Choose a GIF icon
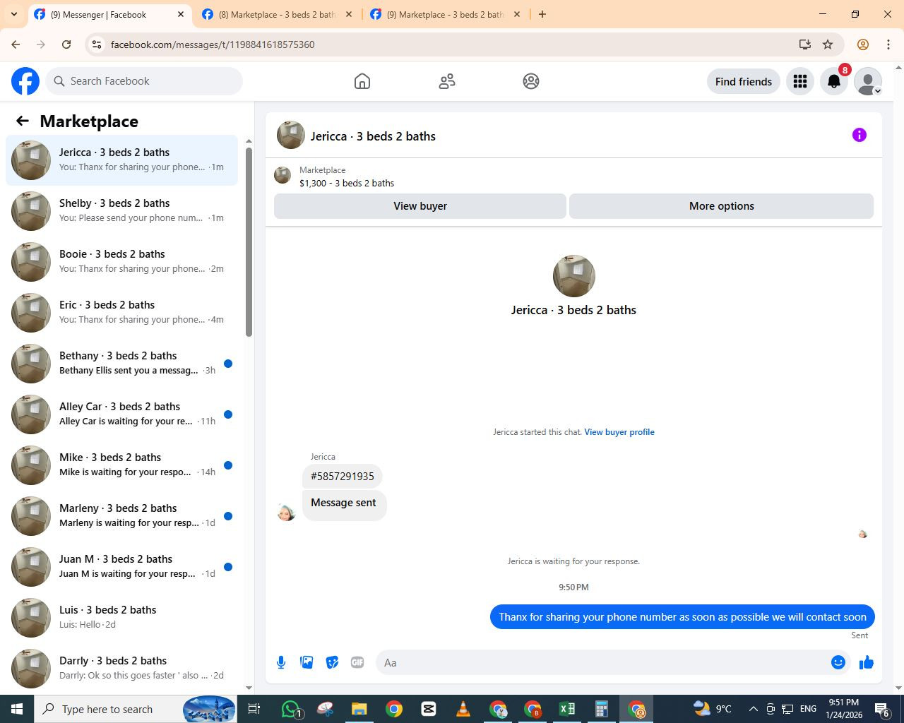The height and width of the screenshot is (723, 904). (x=357, y=662)
